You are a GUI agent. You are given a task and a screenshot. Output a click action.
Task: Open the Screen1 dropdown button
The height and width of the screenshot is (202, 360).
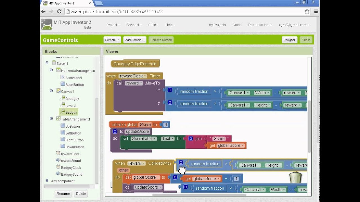(x=112, y=40)
